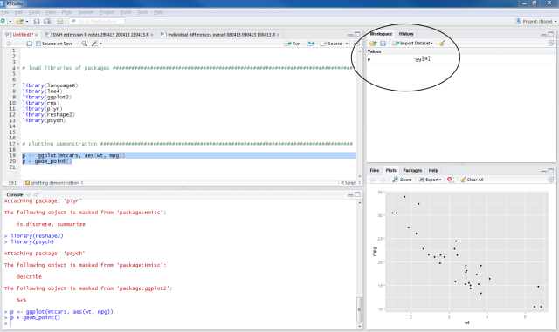The height and width of the screenshot is (332, 559).
Task: Open the Edit menu
Action: click(x=18, y=12)
